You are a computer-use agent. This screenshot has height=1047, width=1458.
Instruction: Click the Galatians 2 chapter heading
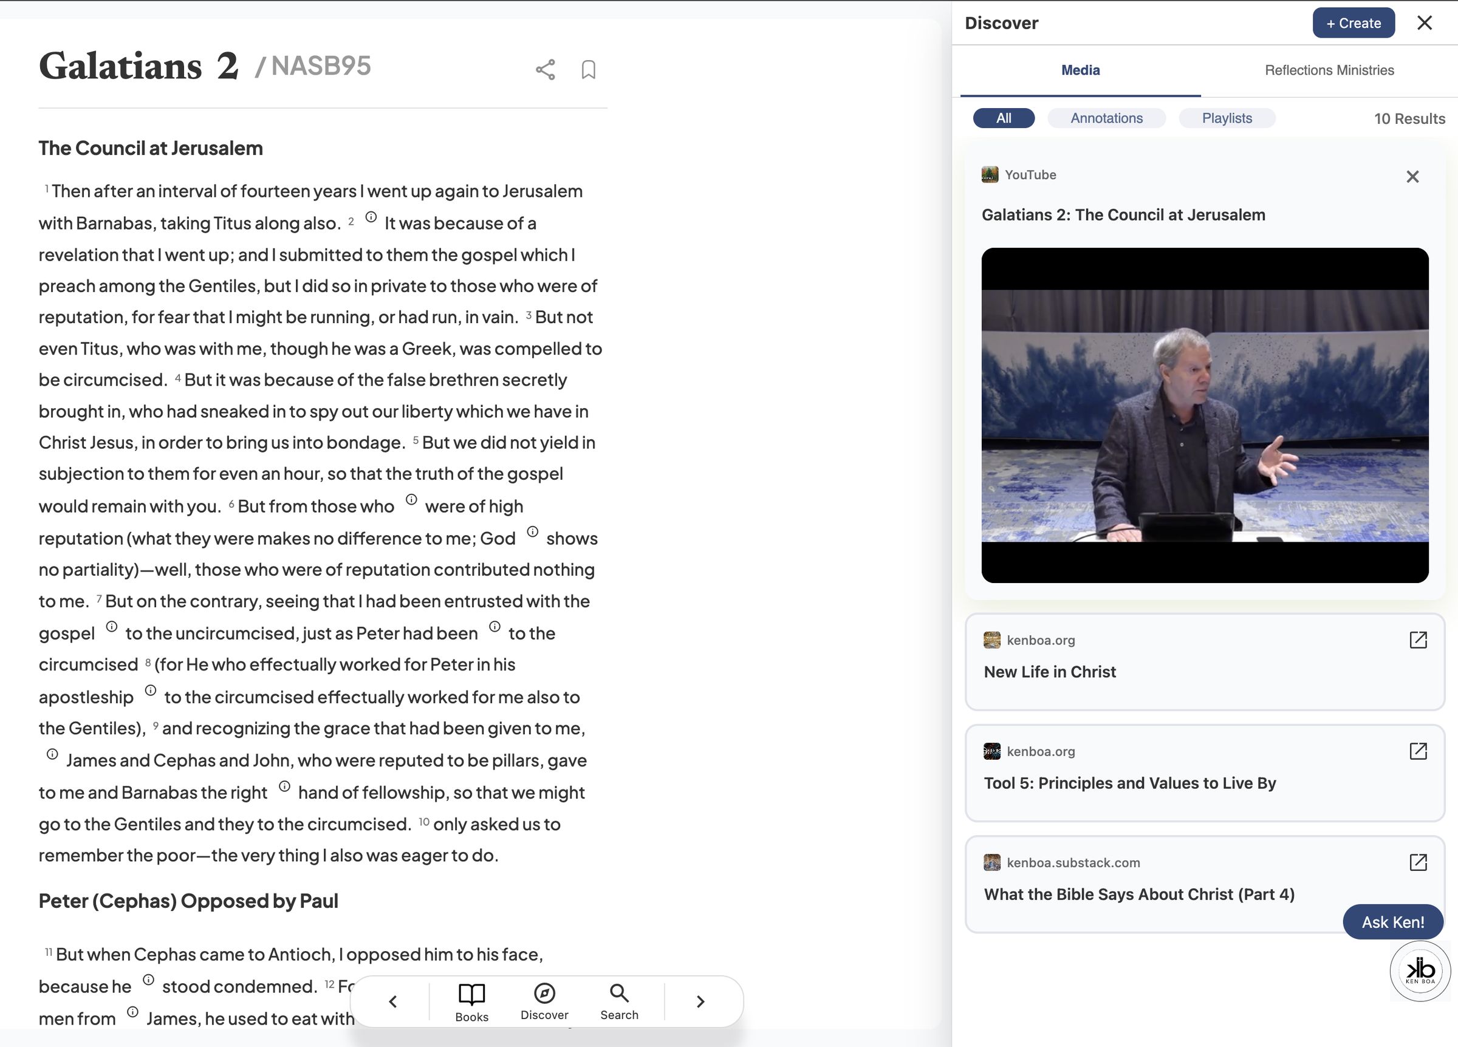click(139, 66)
